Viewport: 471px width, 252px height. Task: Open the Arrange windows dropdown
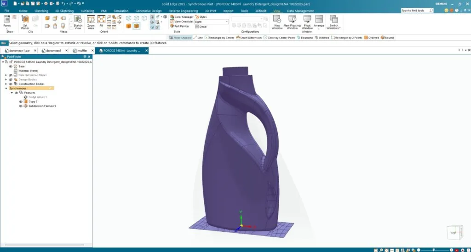319,22
